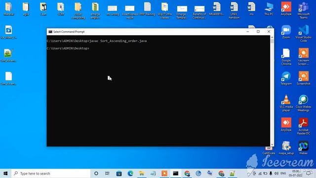Click the Select Command Prompt title text
This screenshot has height=178, width=316.
[x=69, y=32]
